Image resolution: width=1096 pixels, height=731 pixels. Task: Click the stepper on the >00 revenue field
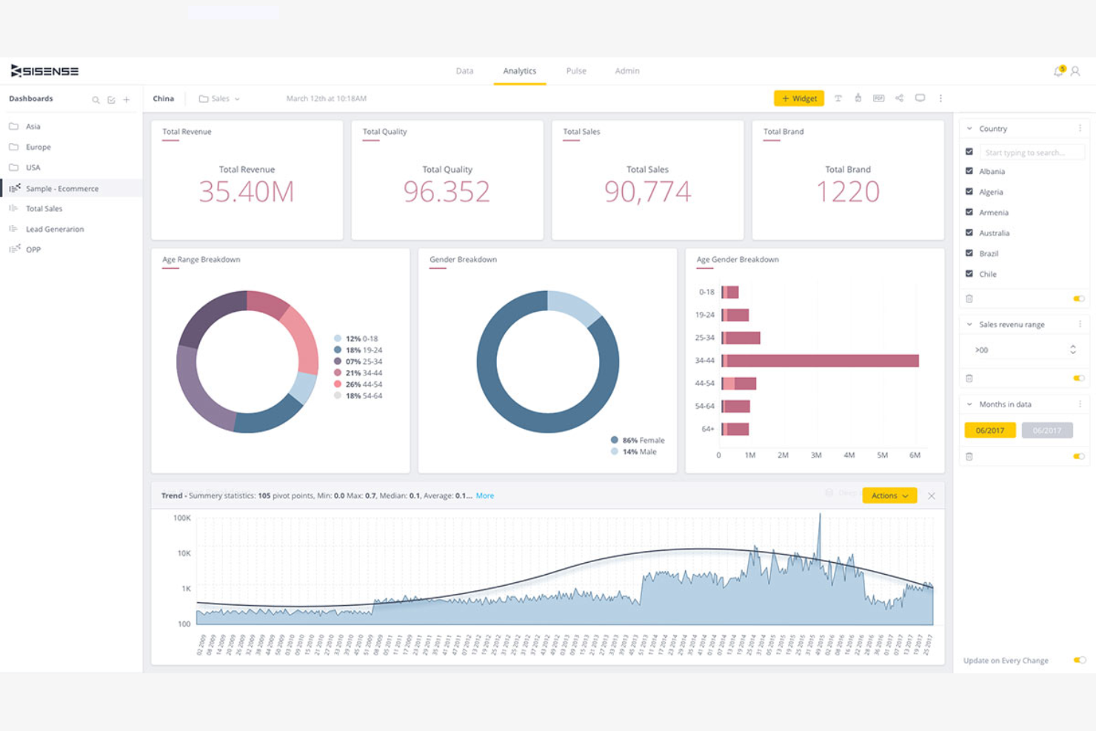pos(1072,349)
